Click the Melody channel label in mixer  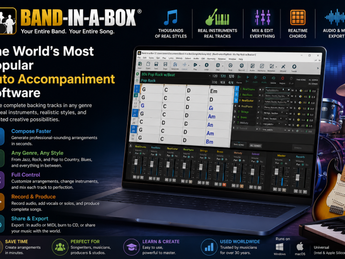click(x=238, y=152)
